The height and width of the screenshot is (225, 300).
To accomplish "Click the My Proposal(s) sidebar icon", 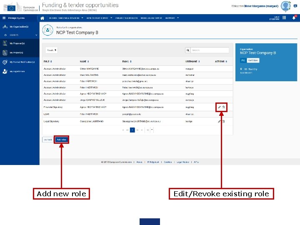I will click(x=5, y=43).
